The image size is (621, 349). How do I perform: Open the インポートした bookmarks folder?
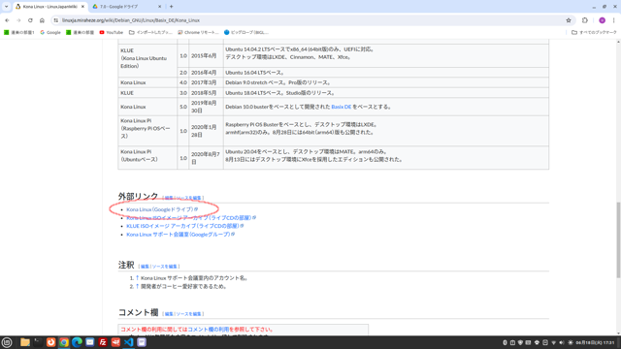(x=150, y=32)
